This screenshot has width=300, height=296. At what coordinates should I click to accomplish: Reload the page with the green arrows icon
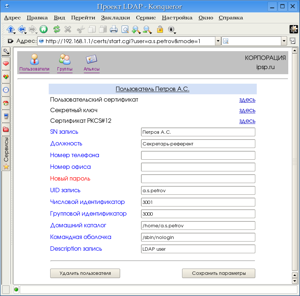tap(56, 29)
